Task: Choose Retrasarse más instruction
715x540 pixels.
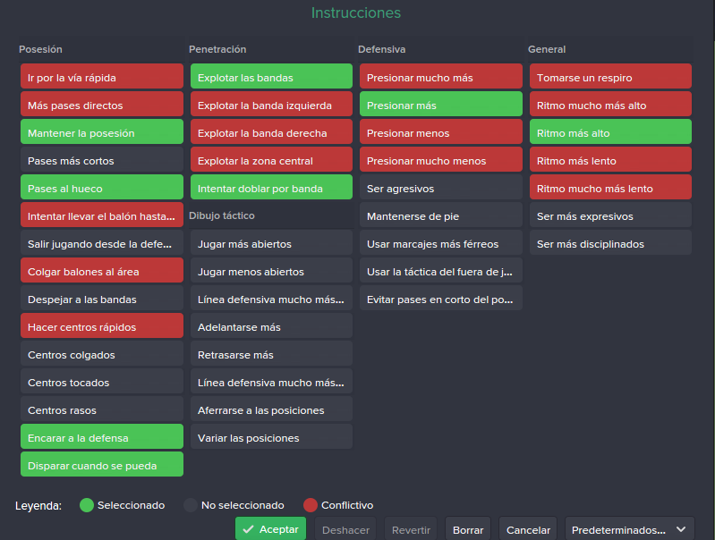Action: (x=271, y=355)
